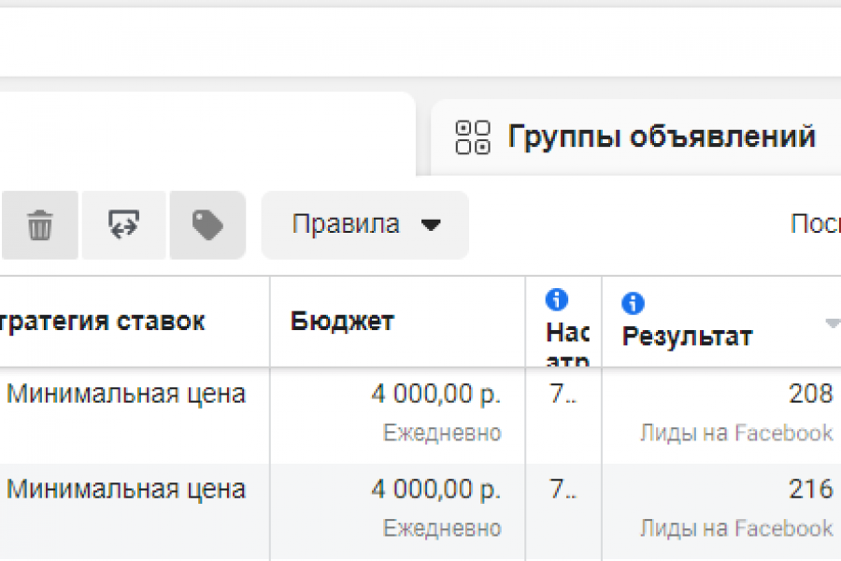Click second row Минимальная цена cell

[126, 489]
